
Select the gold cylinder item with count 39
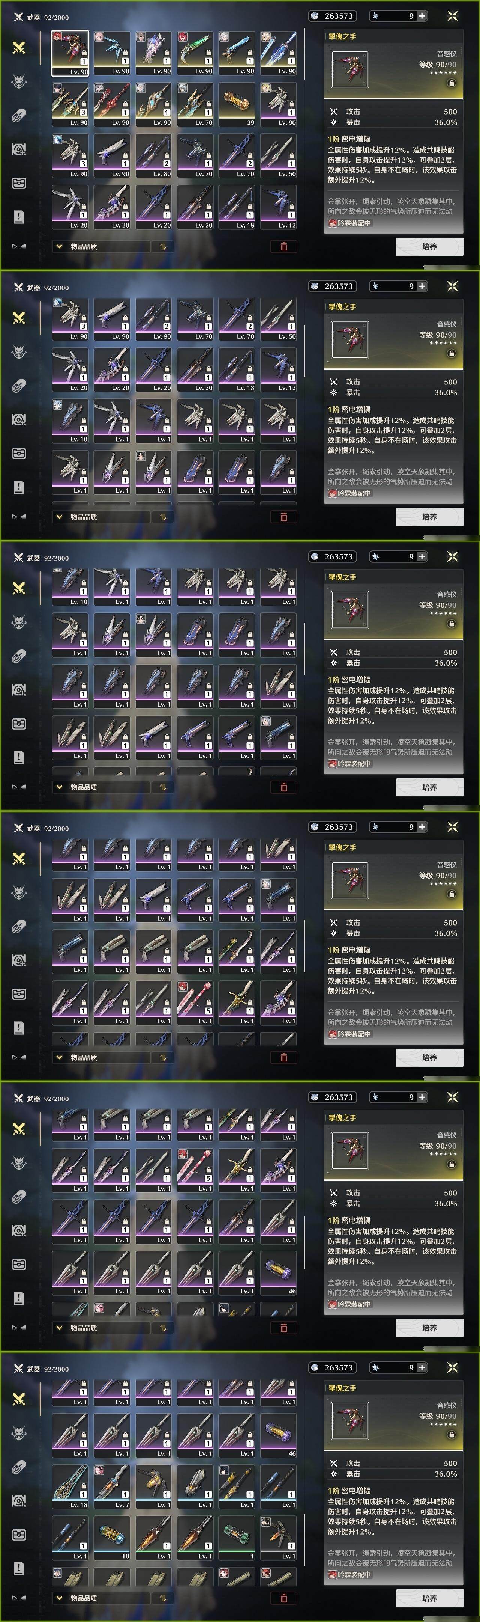237,104
